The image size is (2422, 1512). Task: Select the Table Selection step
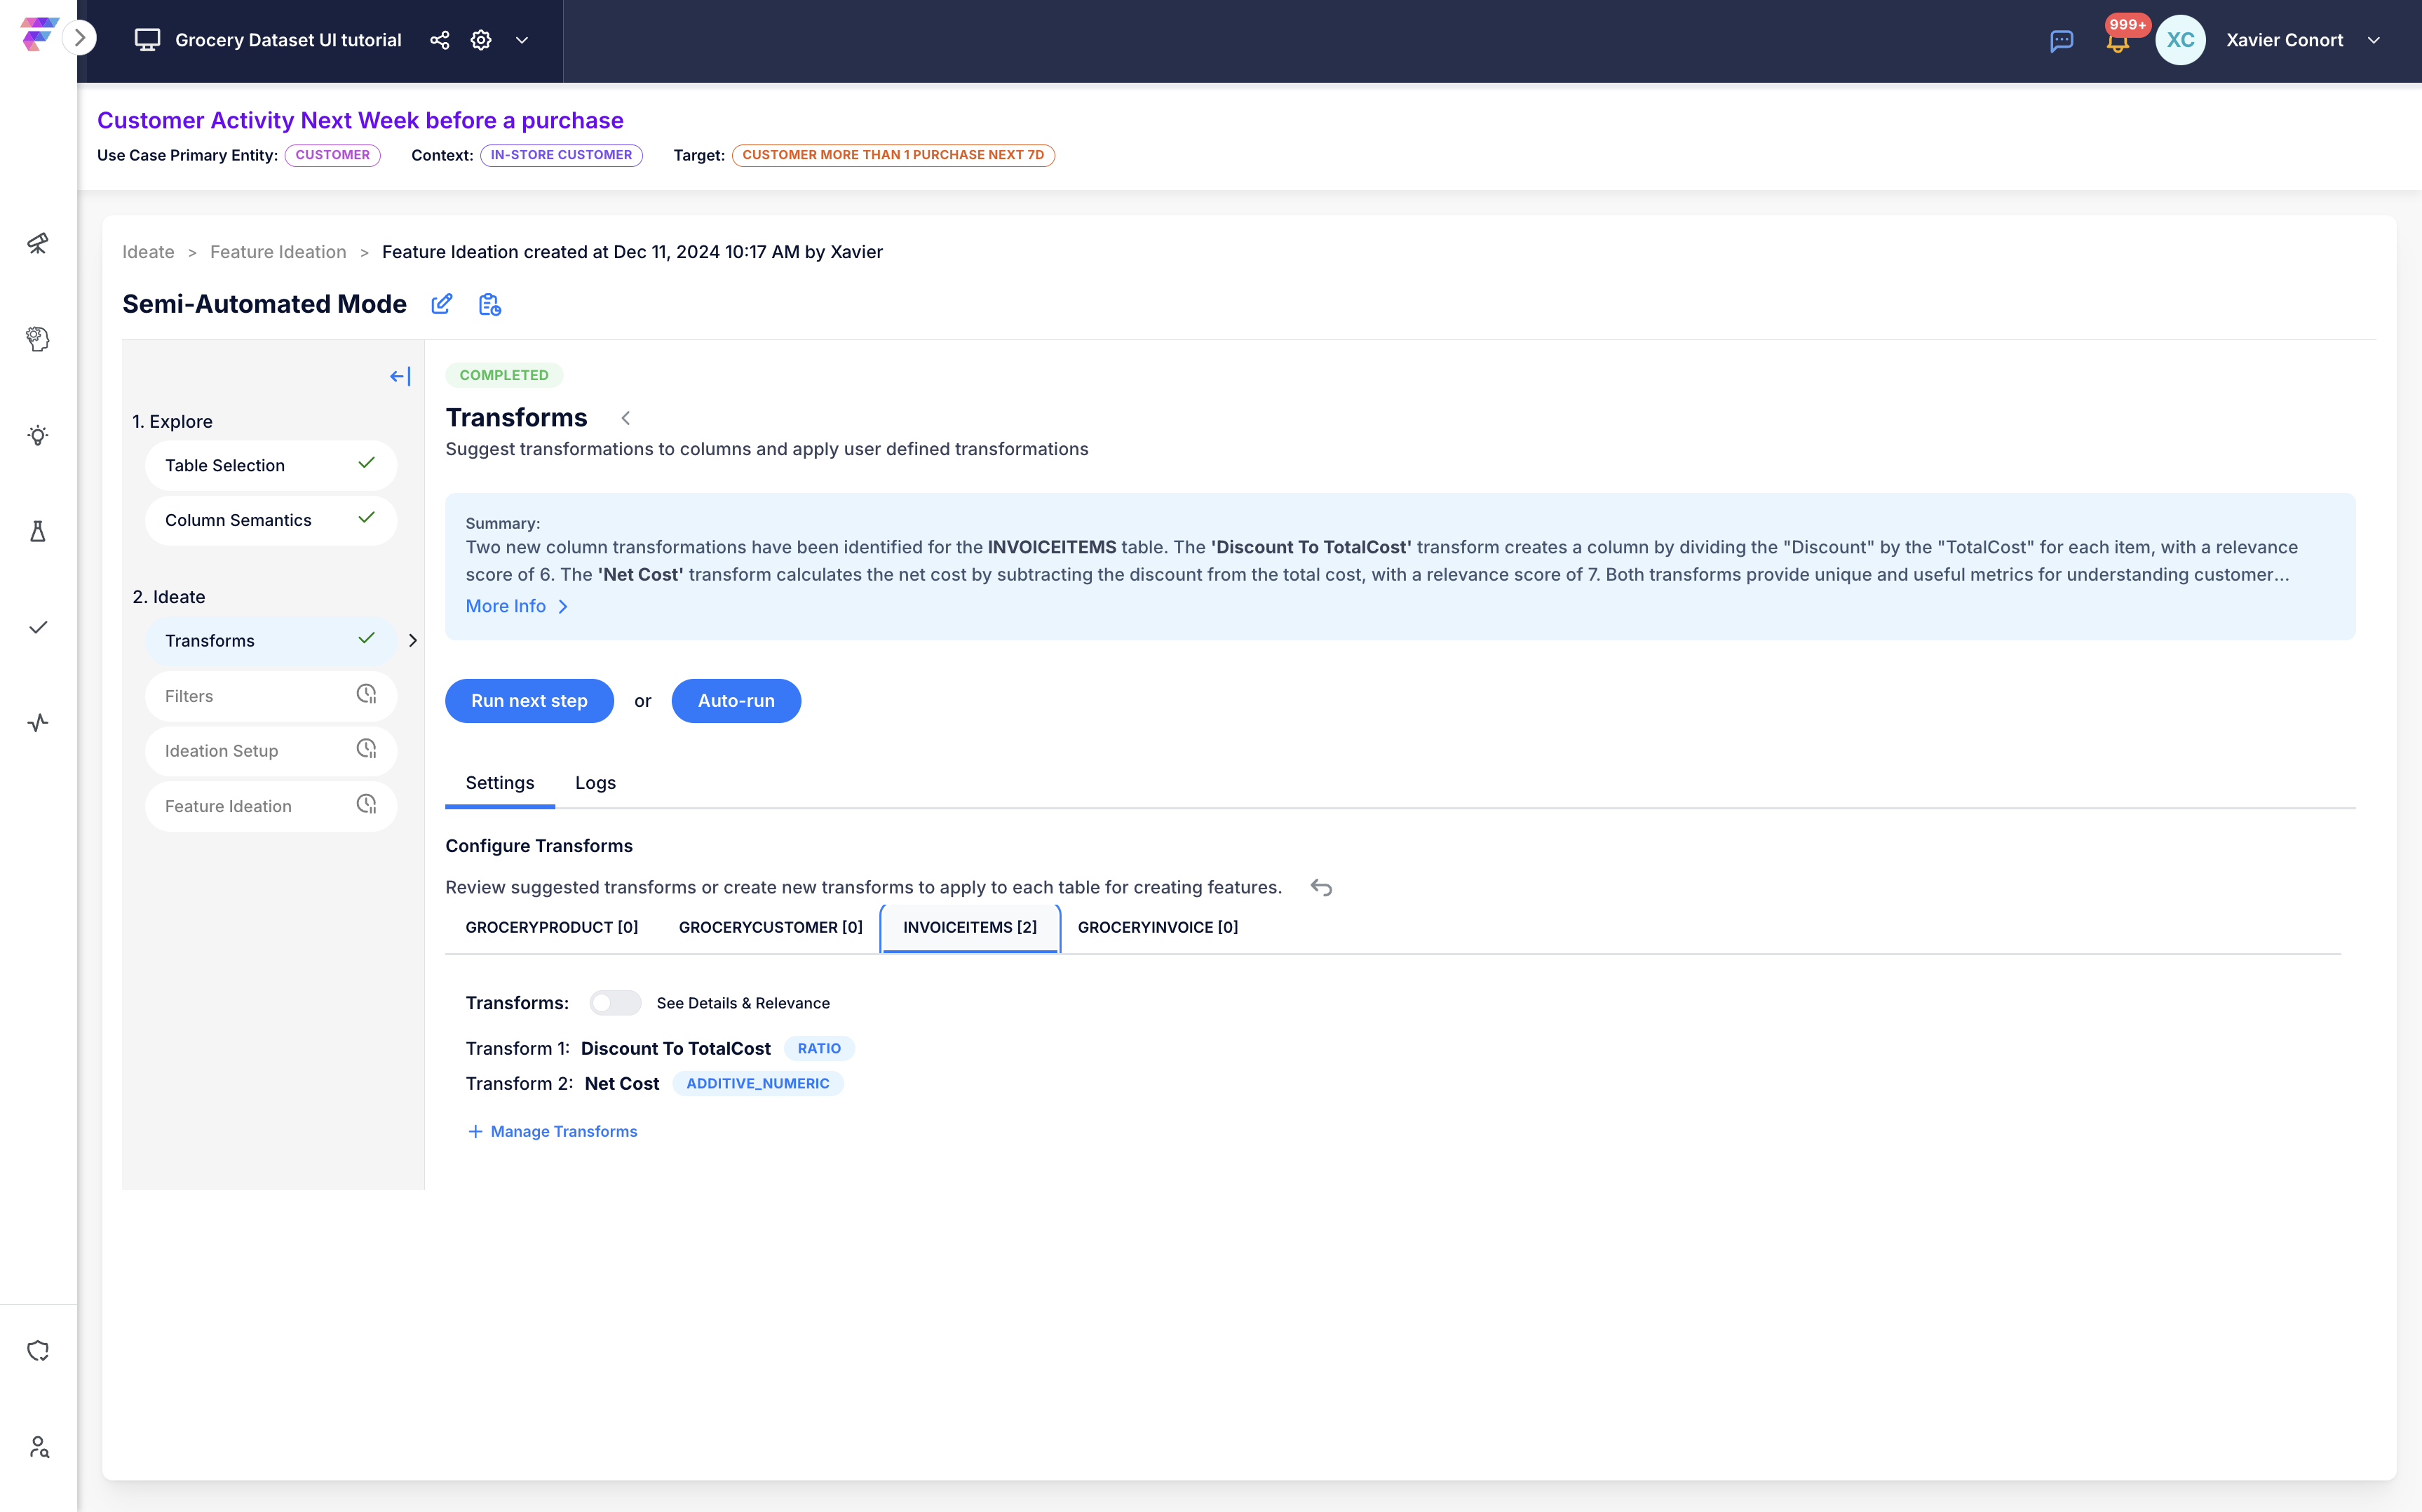pyautogui.click(x=271, y=465)
